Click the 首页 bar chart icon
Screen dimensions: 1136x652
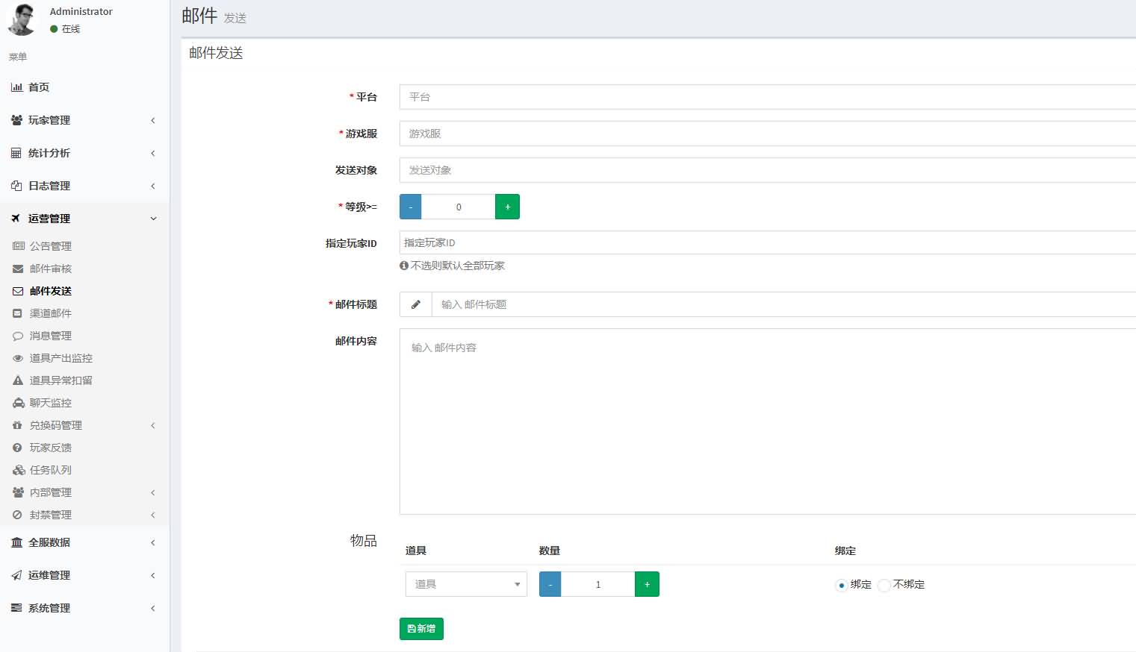click(x=16, y=87)
